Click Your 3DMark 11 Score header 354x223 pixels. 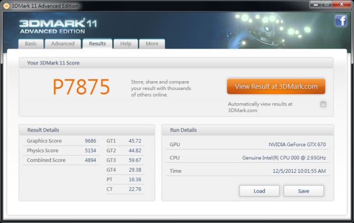tap(53, 63)
